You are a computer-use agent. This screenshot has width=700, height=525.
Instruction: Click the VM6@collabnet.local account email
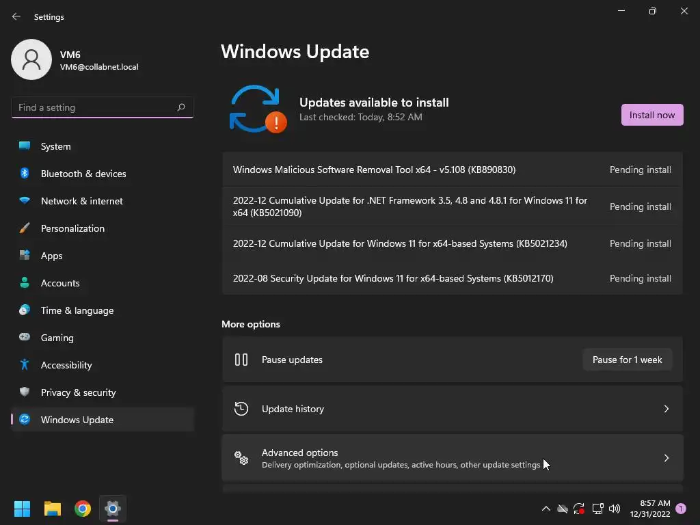point(99,67)
